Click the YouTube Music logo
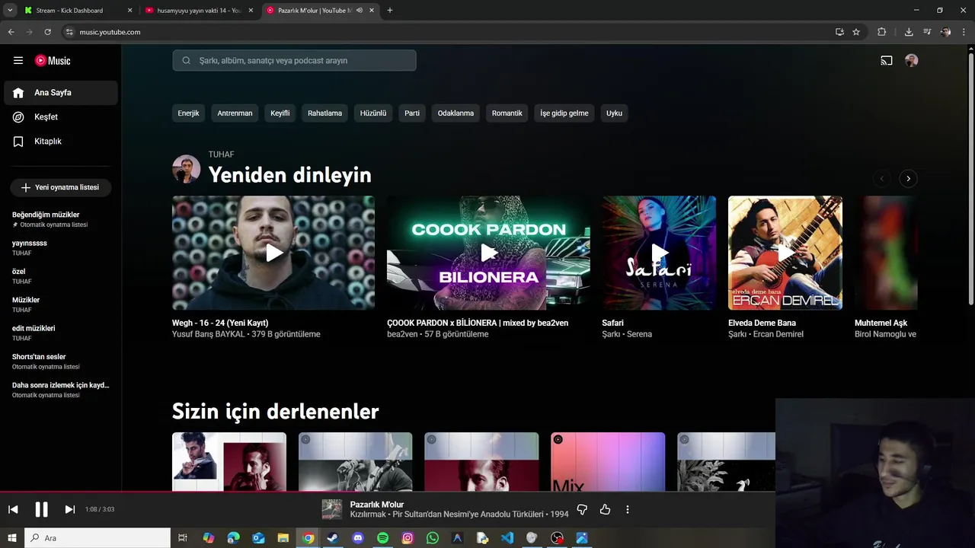The image size is (975, 548). coord(53,61)
